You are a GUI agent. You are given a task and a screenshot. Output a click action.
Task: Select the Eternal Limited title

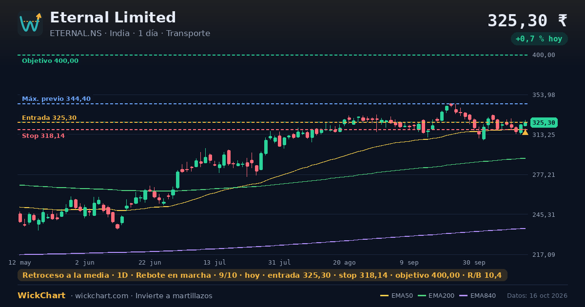[x=113, y=18]
